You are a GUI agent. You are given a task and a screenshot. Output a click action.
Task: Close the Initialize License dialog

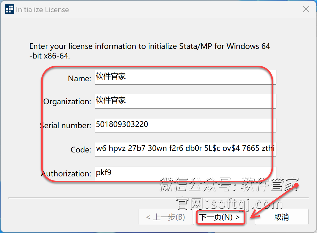tap(306, 9)
